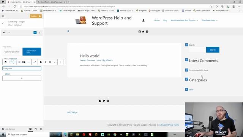Open Twitter icon in footer
The height and width of the screenshot is (137, 243).
tap(104, 100)
